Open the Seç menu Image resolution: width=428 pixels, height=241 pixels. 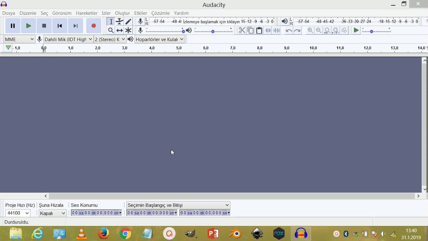[x=44, y=13]
